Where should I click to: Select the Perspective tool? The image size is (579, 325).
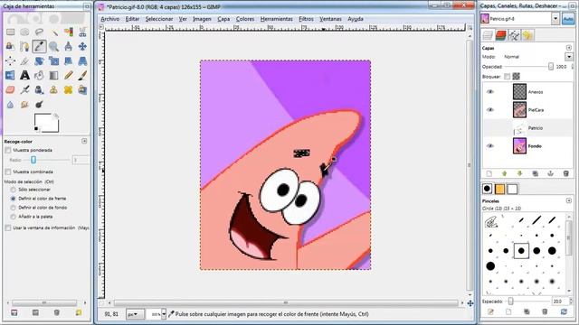coord(82,60)
